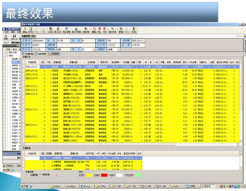
Task: Click the yellow 已执行 legend swatch
Action: coord(89,175)
